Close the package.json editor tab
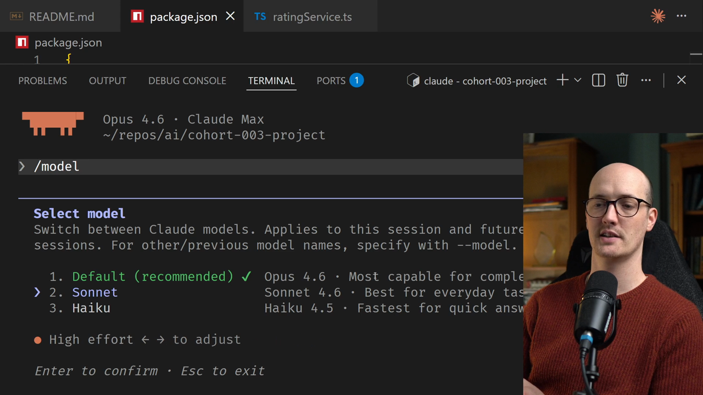This screenshot has width=703, height=395. (x=230, y=16)
